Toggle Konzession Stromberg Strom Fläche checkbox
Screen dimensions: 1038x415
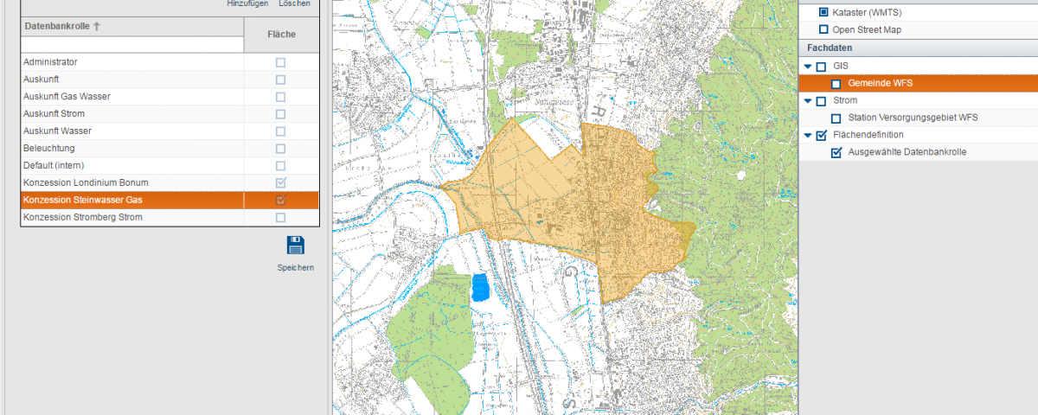tap(280, 218)
